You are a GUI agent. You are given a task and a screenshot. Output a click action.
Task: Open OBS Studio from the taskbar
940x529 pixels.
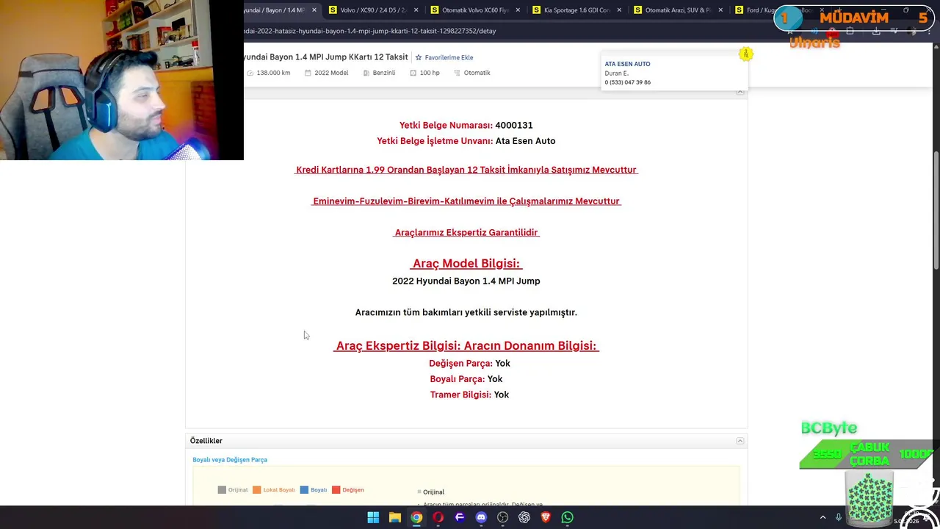pos(502,517)
